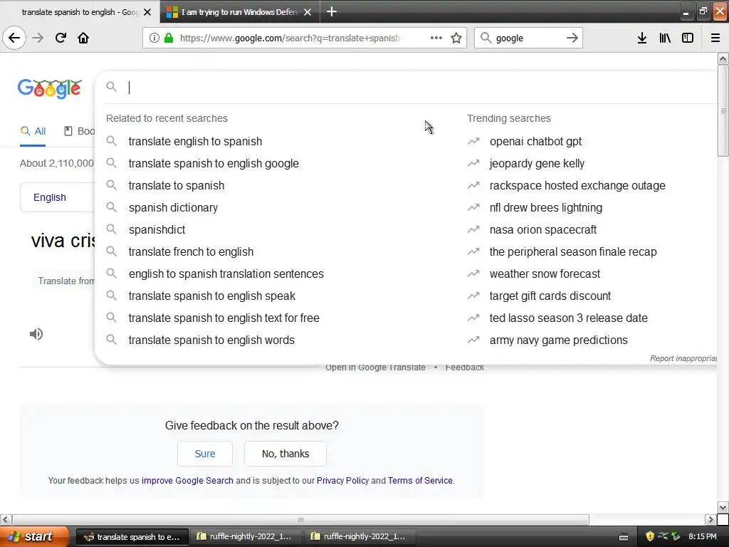
Task: Pick suggestion translate to spanish
Action: click(177, 186)
